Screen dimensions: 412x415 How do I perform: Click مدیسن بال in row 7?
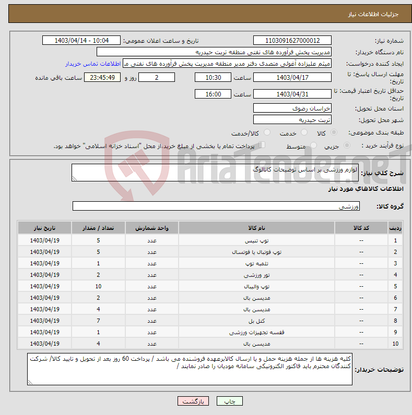(x=256, y=309)
